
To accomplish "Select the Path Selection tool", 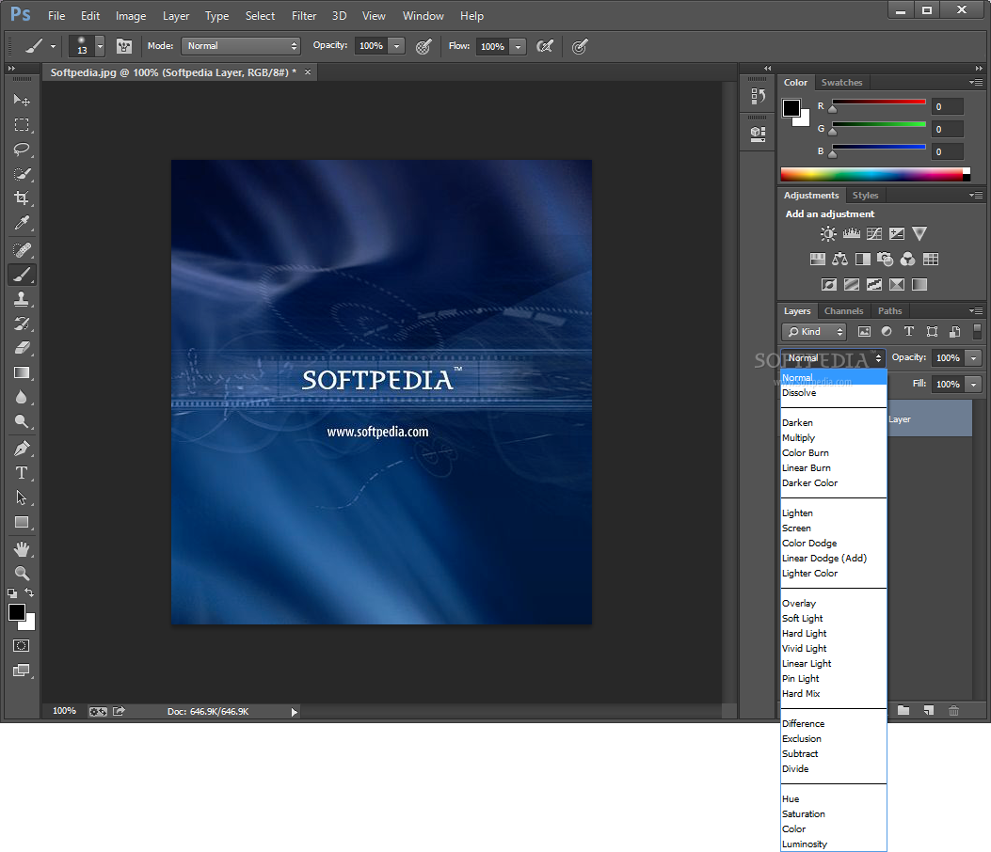I will coord(22,497).
